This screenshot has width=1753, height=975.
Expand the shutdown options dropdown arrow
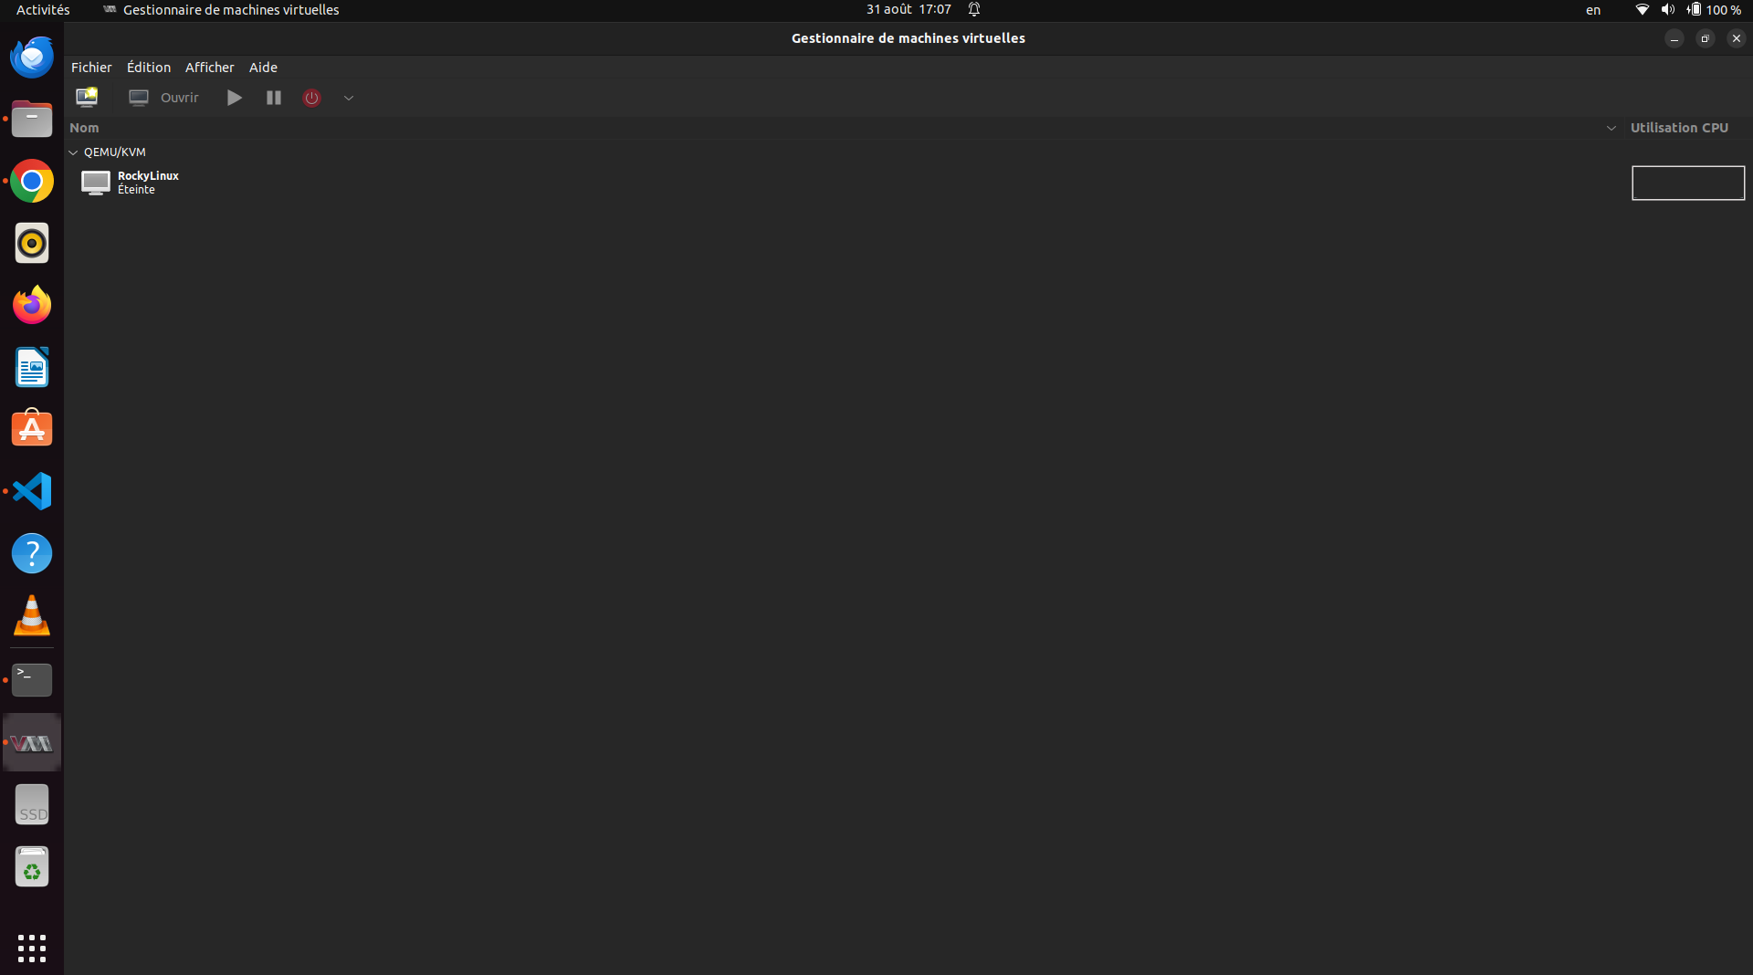(349, 98)
